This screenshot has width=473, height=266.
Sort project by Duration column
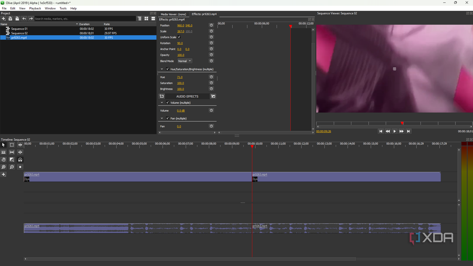[91, 24]
